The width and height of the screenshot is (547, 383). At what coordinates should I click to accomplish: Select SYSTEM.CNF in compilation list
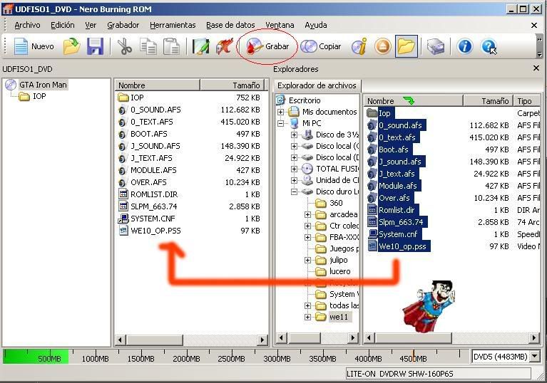tap(153, 219)
